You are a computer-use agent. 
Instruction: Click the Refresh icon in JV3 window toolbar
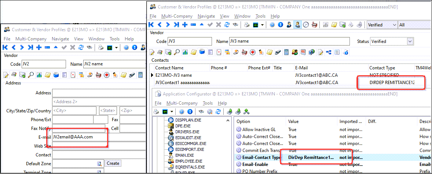(227, 25)
